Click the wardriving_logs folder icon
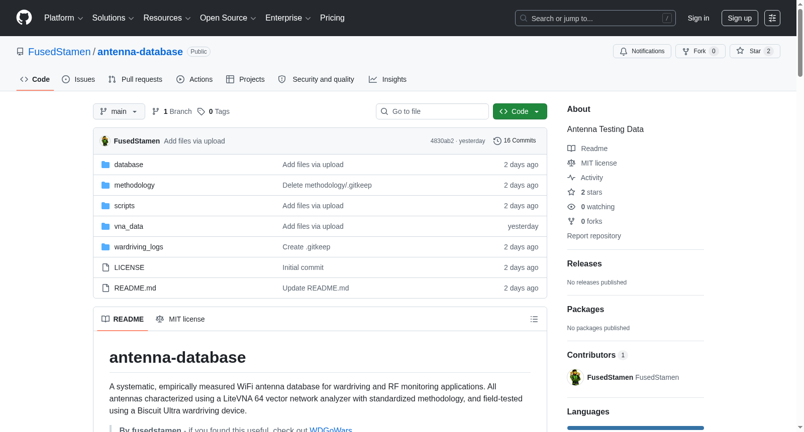 [x=106, y=247]
